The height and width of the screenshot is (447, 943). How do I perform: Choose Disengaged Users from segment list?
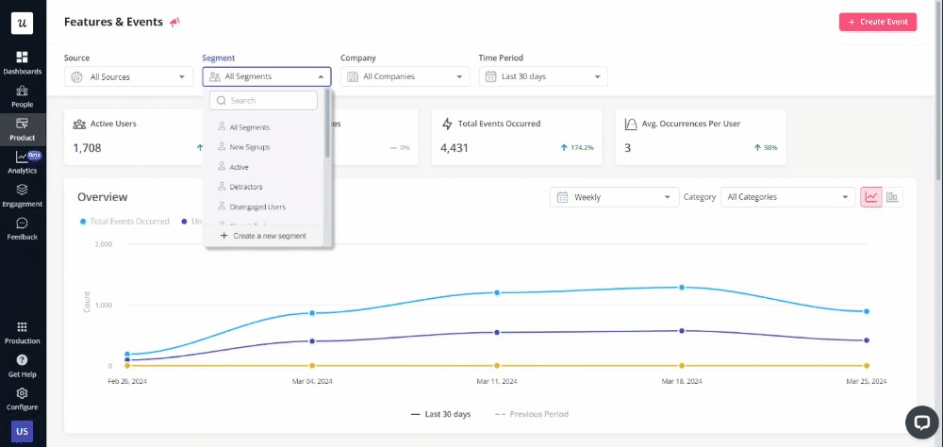[256, 207]
